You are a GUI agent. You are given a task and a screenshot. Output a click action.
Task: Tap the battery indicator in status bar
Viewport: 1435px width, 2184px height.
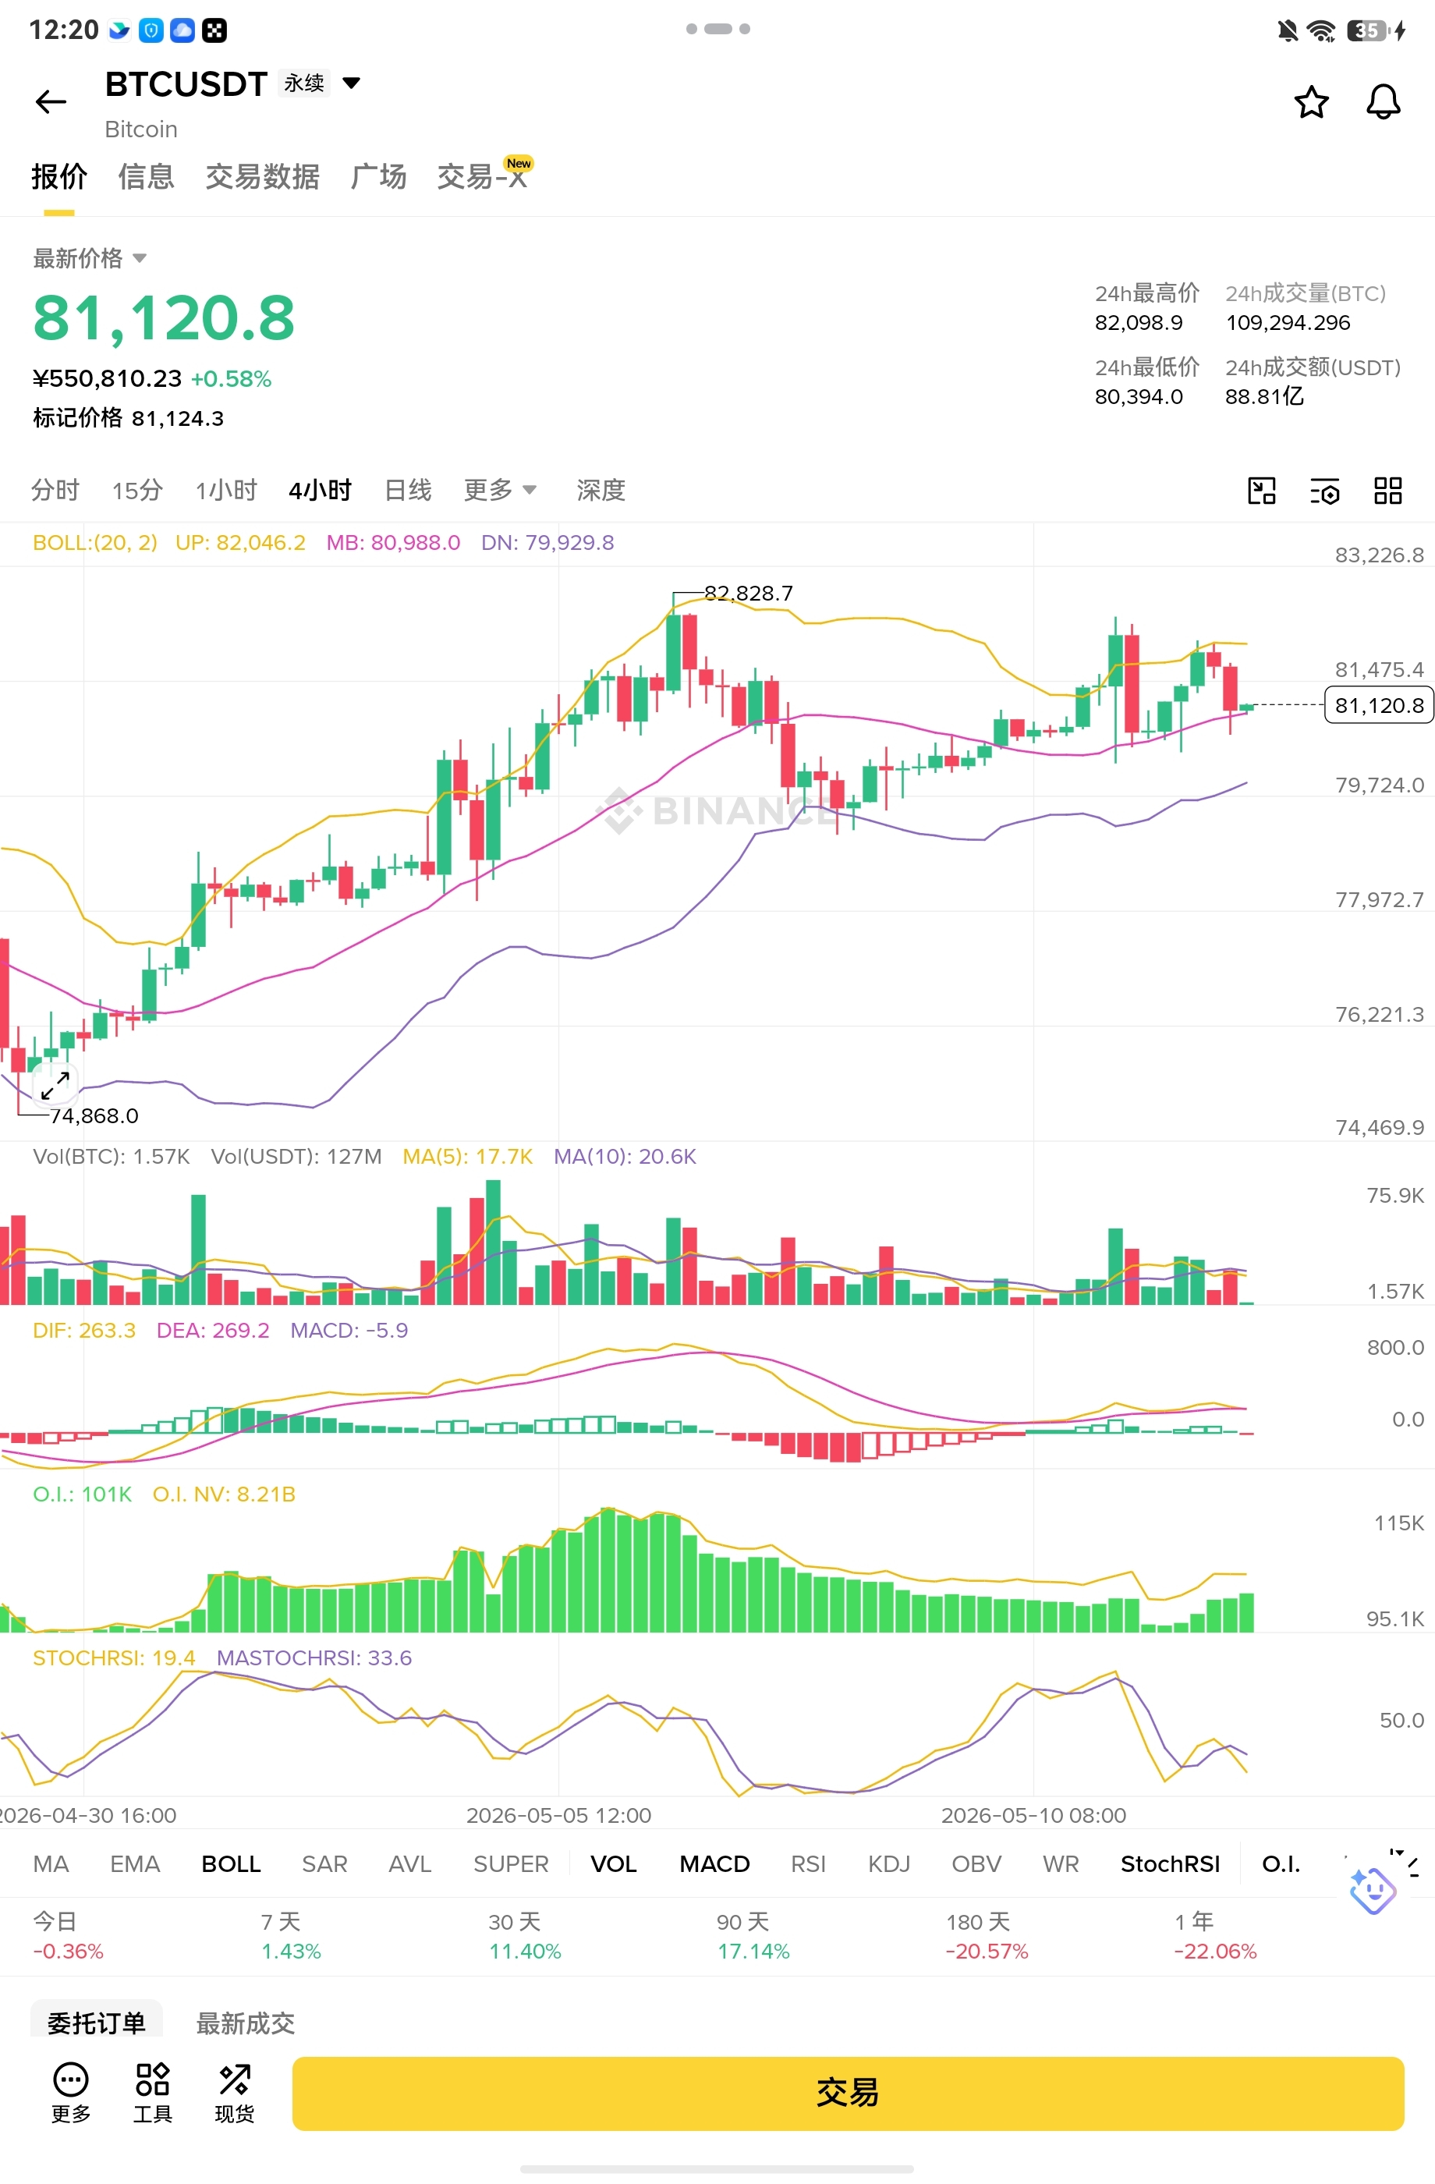pyautogui.click(x=1367, y=31)
